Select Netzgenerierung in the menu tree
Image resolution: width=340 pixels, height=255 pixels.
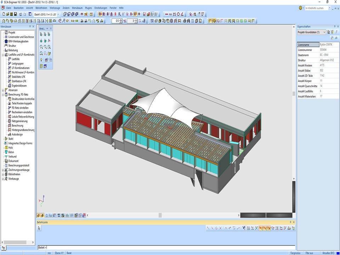(19, 121)
